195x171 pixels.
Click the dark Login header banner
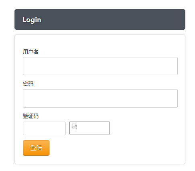tap(100, 19)
